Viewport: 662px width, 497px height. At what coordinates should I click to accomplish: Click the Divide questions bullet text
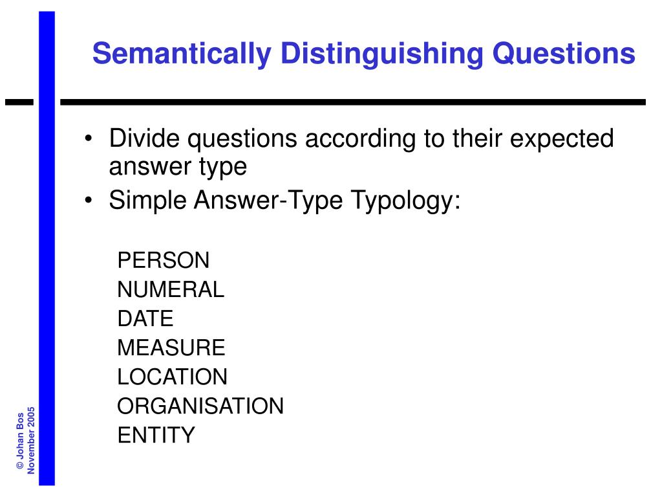[361, 151]
